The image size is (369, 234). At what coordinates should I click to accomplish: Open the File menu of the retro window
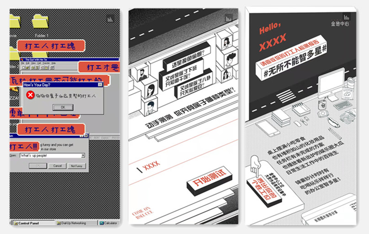click(x=23, y=63)
